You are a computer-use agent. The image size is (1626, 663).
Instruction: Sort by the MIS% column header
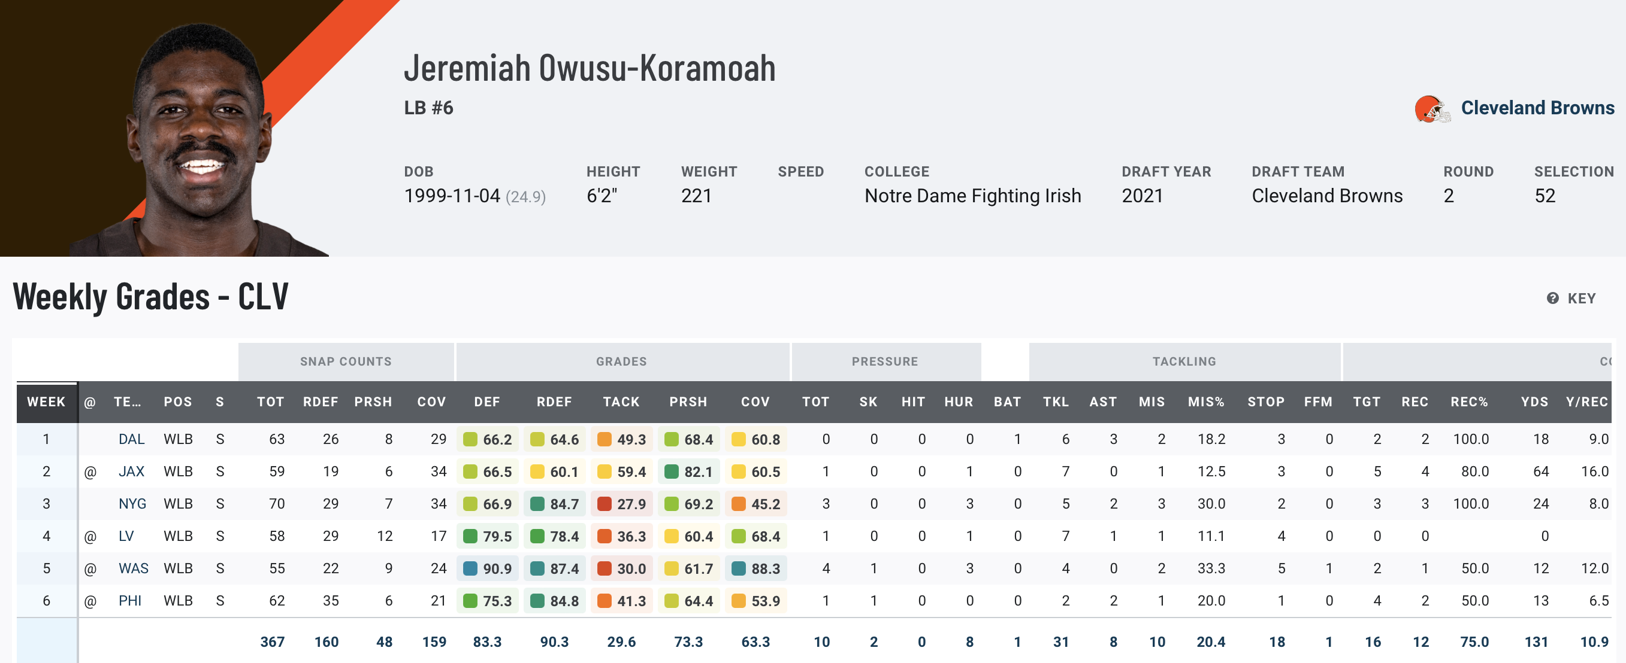pos(1205,402)
